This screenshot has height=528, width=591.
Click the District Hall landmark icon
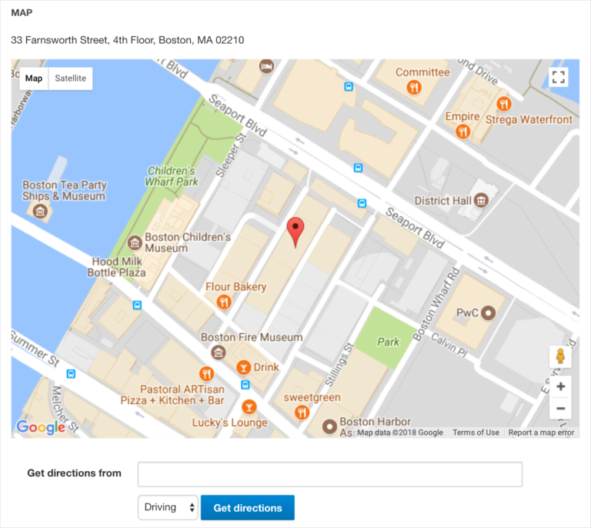482,201
